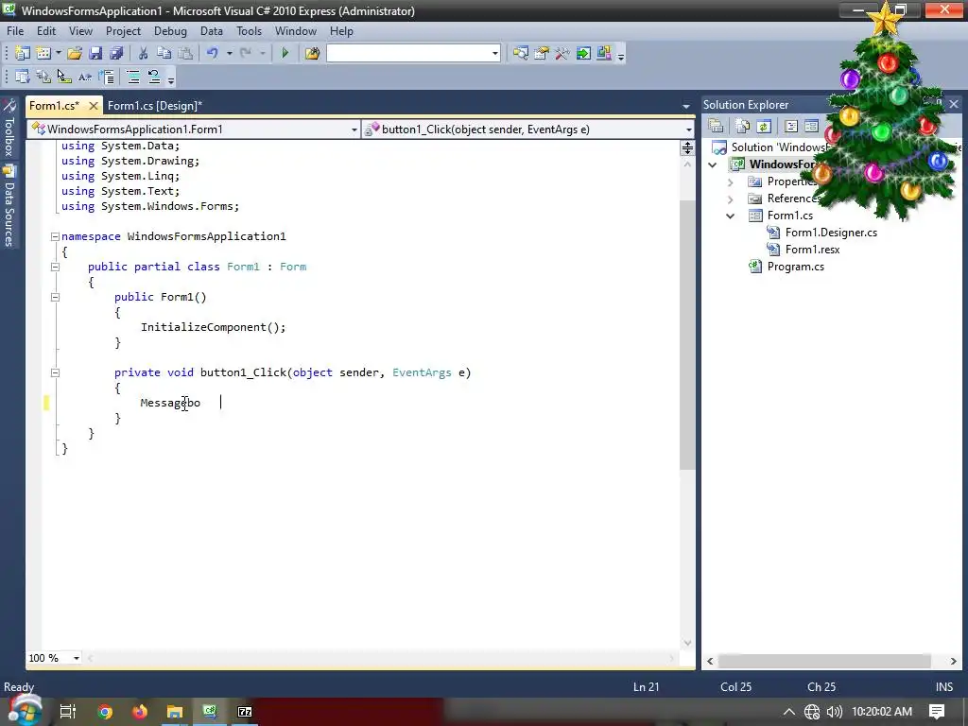The height and width of the screenshot is (726, 968).
Task: Click the Extension Manager toolbar icon
Action: pyautogui.click(x=604, y=54)
